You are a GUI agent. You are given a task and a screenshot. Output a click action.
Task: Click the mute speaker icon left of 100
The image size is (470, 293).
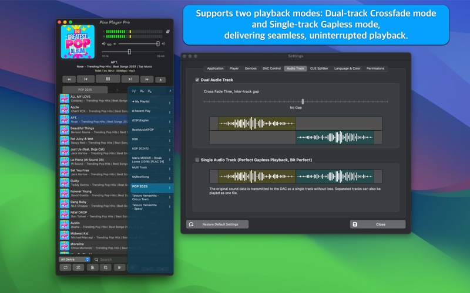tap(103, 43)
